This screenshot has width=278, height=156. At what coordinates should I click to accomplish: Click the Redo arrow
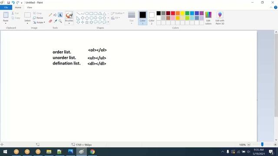pyautogui.click(x=17, y=3)
